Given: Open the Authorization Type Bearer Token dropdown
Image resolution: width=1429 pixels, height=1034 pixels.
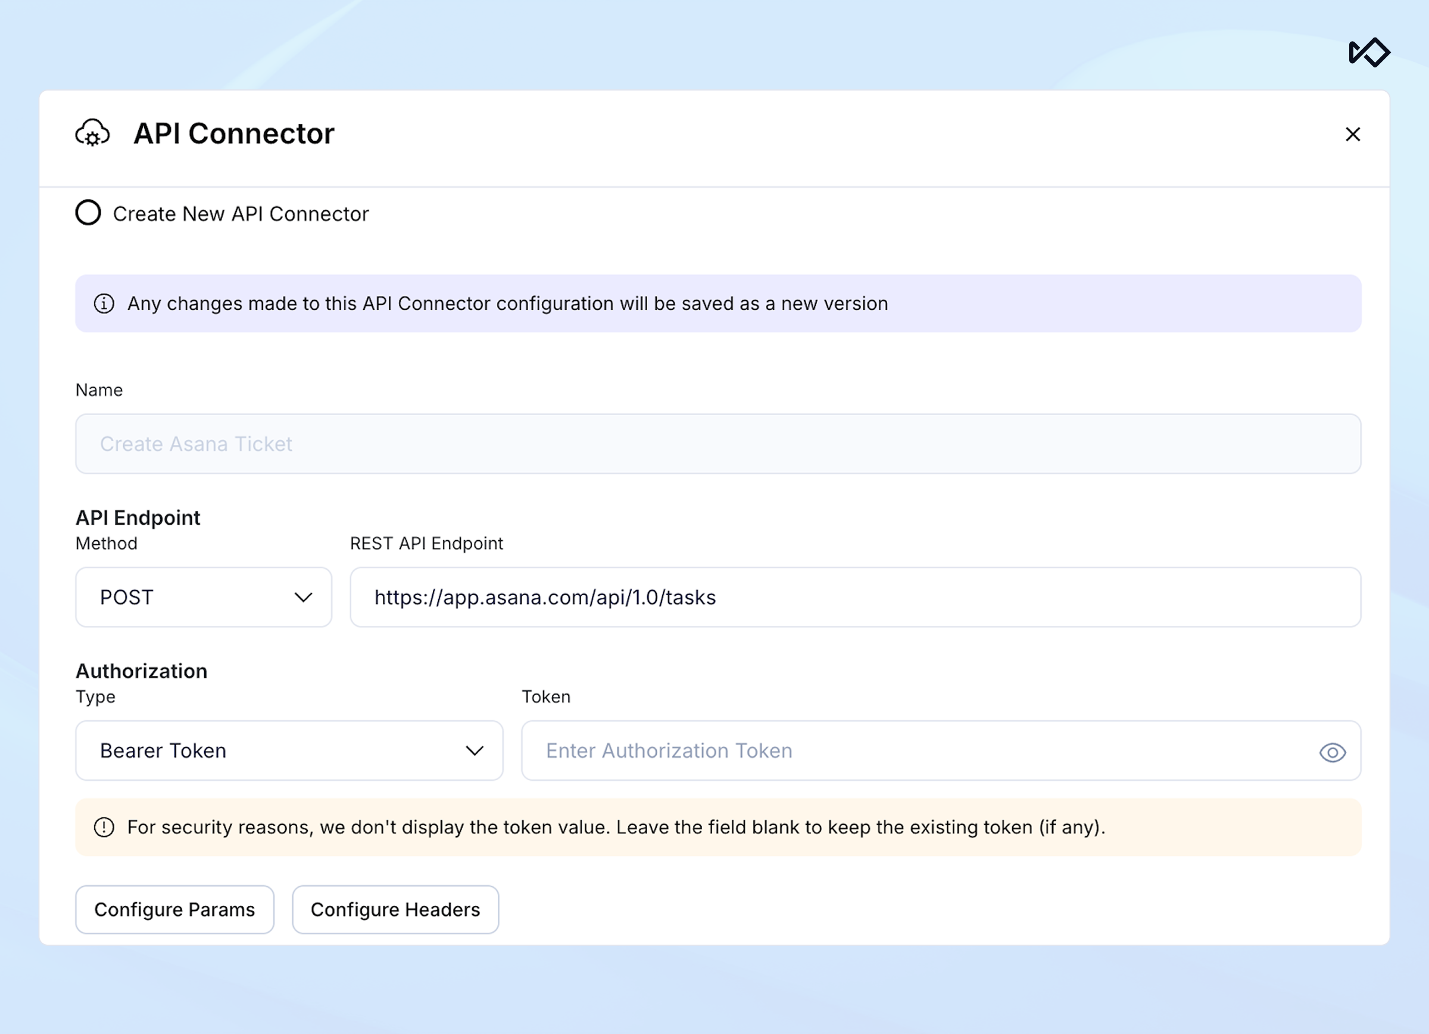Looking at the screenshot, I should [x=289, y=750].
